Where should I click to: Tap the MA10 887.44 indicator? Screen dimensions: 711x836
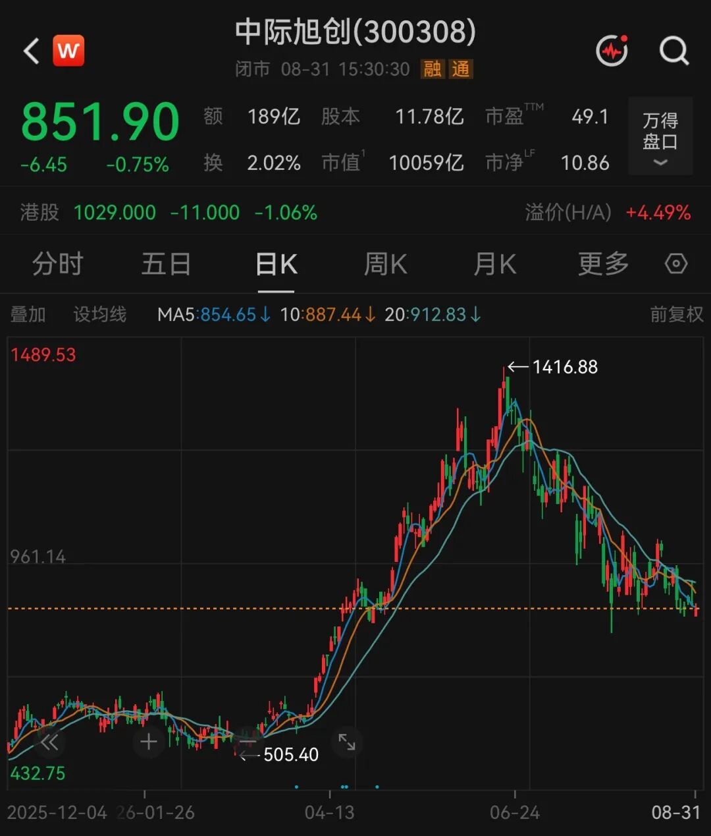[328, 314]
